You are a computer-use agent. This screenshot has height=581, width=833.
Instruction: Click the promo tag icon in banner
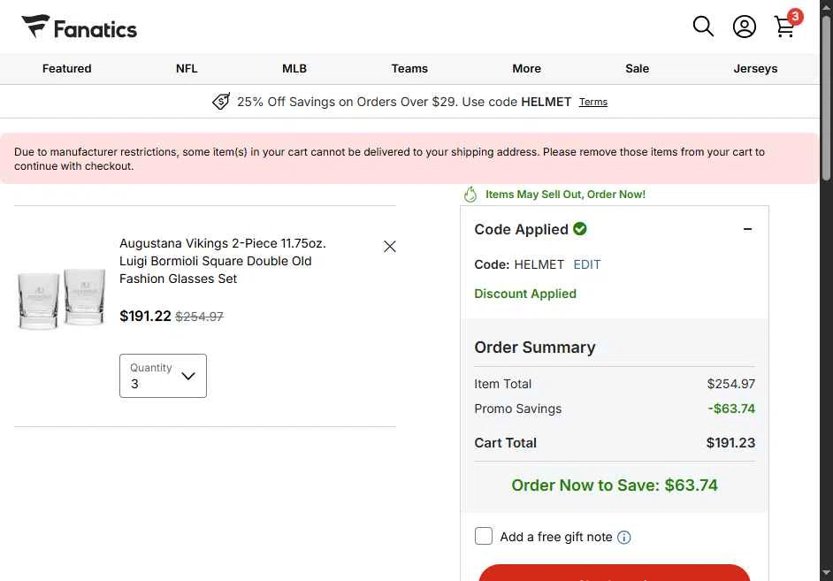221,101
